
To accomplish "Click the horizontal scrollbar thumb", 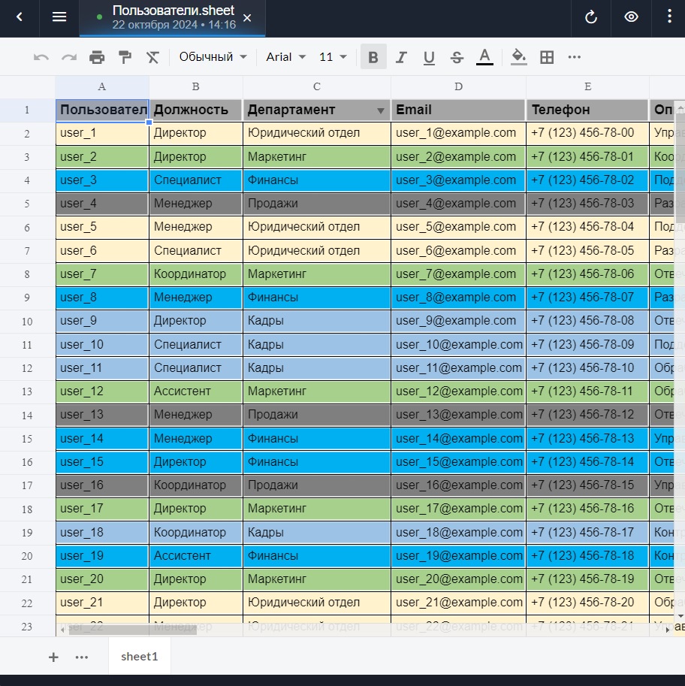I will click(x=132, y=630).
